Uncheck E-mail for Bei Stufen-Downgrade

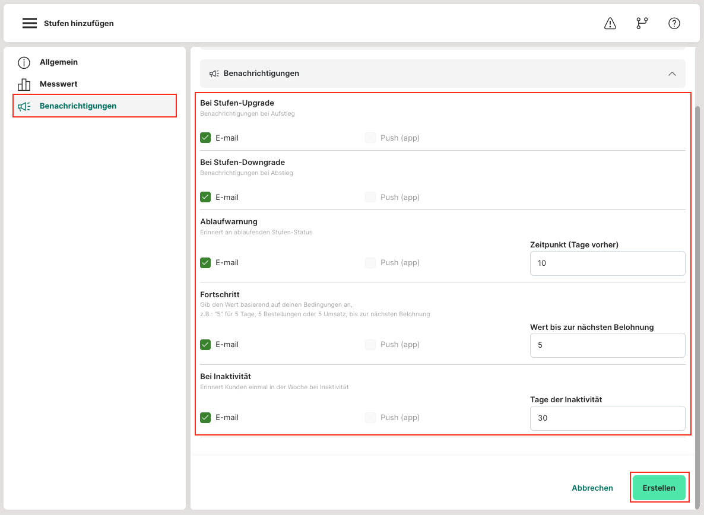click(x=205, y=197)
